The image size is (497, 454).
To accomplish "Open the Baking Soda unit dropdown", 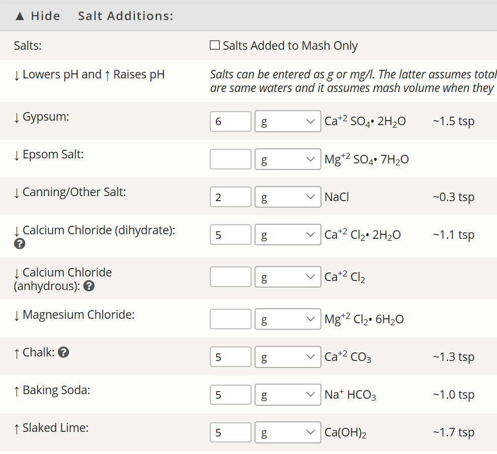I will click(288, 395).
